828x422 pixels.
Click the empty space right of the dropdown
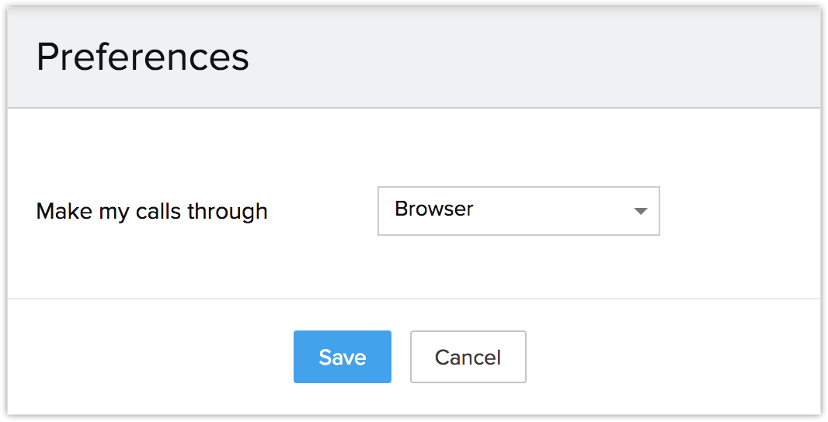point(738,211)
